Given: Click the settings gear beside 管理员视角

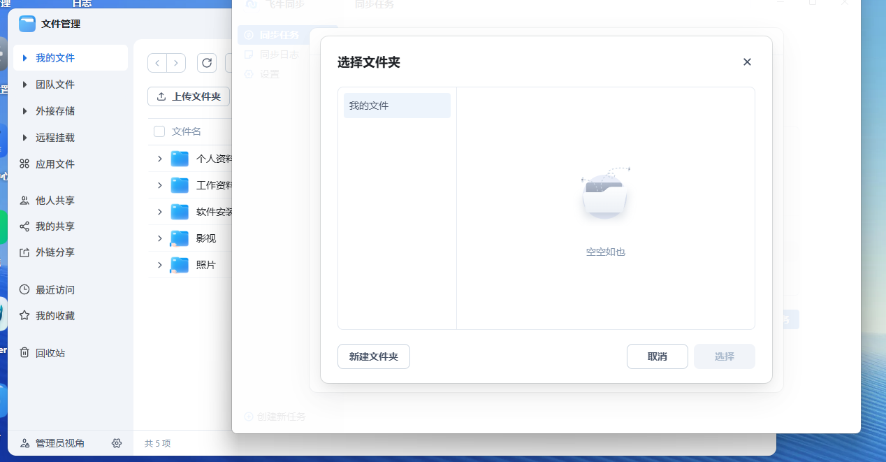Looking at the screenshot, I should point(117,443).
